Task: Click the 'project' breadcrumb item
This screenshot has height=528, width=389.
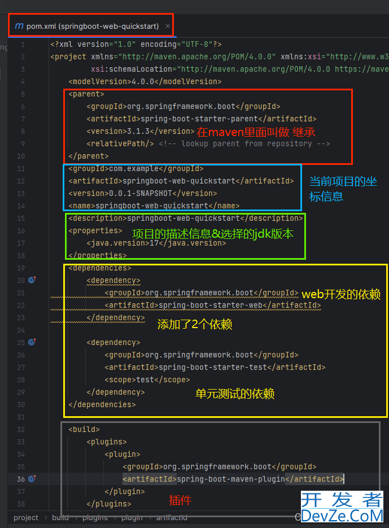Action: click(26, 518)
